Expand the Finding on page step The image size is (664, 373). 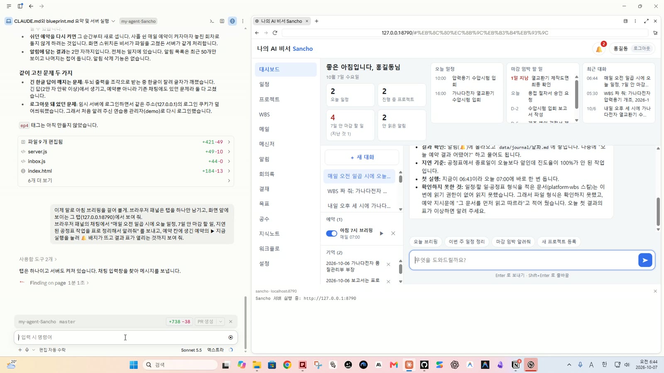(59, 283)
